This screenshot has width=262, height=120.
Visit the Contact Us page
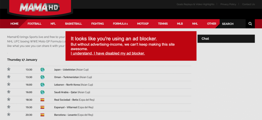(x=248, y=4)
